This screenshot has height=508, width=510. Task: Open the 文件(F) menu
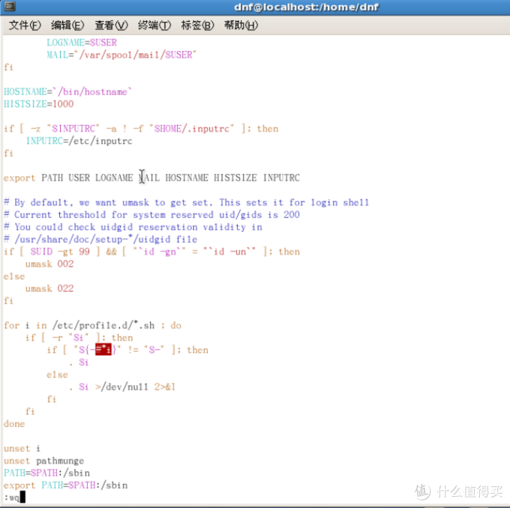click(x=25, y=25)
